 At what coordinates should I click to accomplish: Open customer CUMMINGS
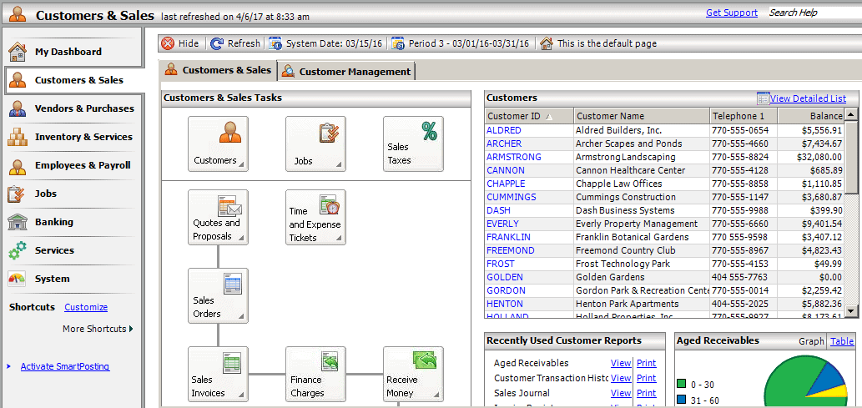[512, 197]
